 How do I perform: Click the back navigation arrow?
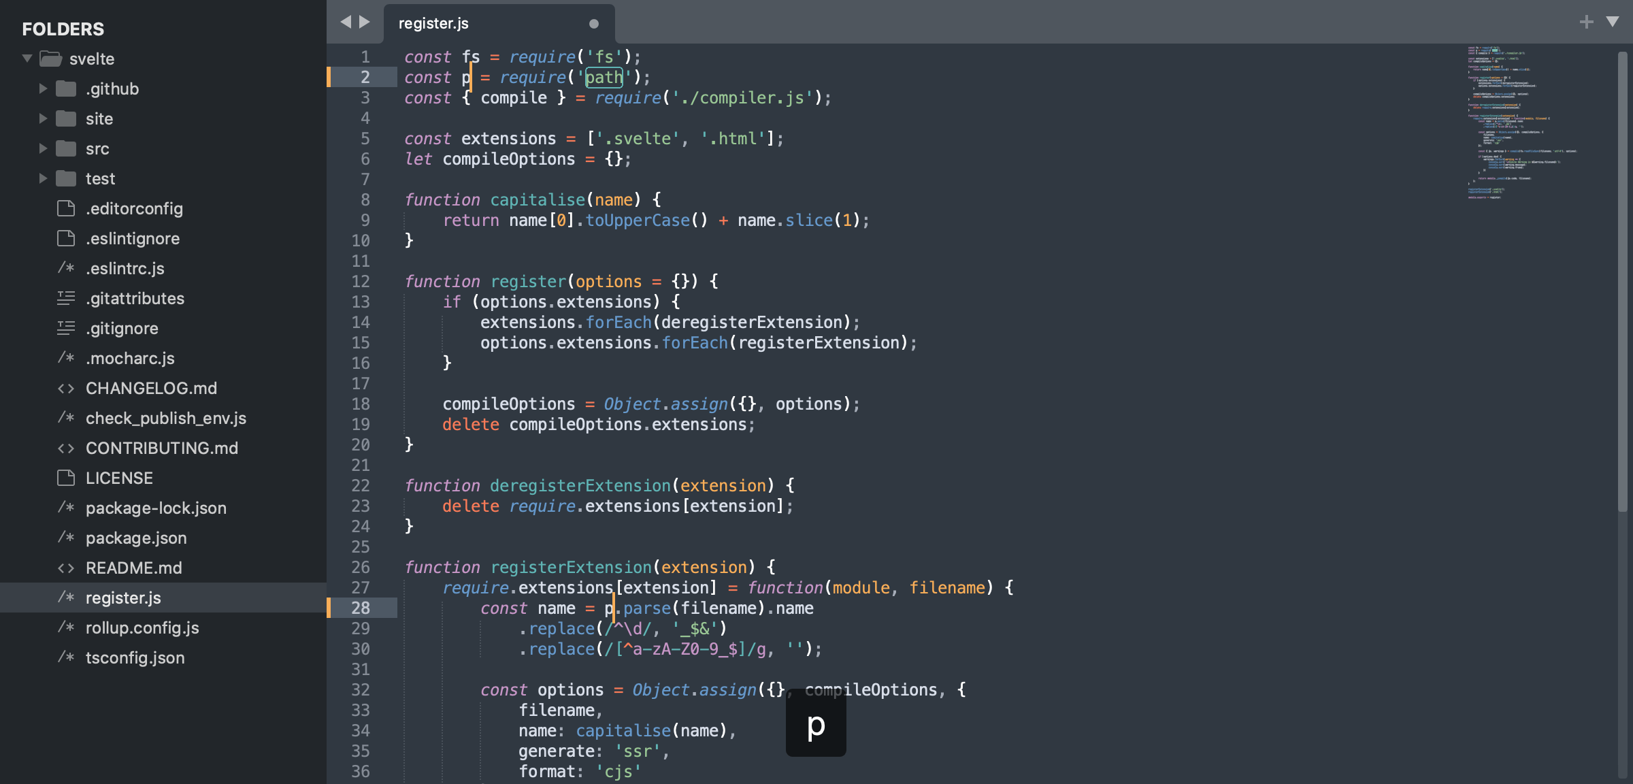pyautogui.click(x=345, y=22)
